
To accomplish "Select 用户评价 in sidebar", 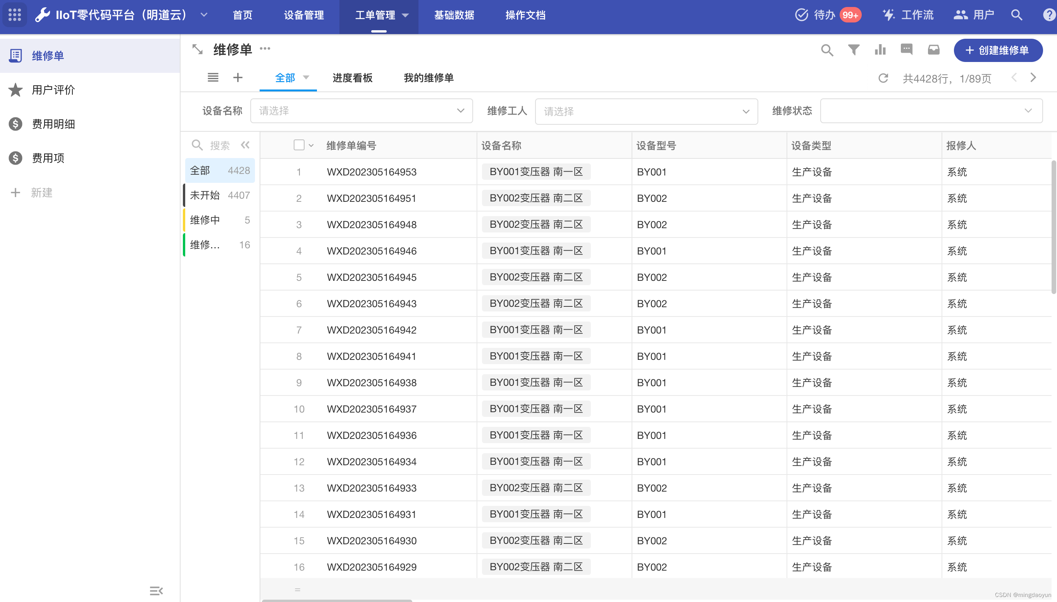I will [x=90, y=90].
